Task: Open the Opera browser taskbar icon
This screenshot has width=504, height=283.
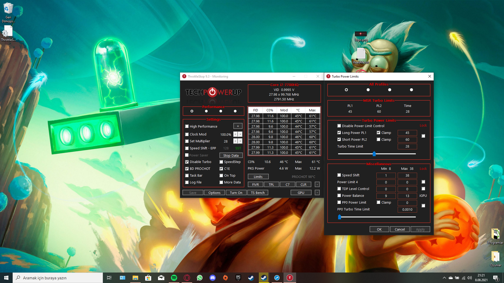Action: pyautogui.click(x=187, y=278)
